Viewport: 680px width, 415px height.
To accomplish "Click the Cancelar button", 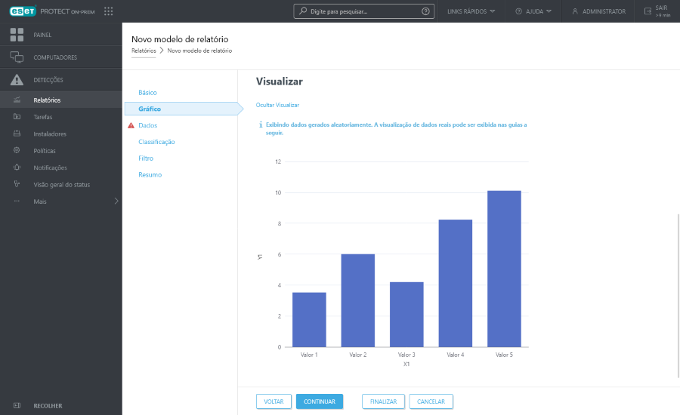I will [x=431, y=401].
